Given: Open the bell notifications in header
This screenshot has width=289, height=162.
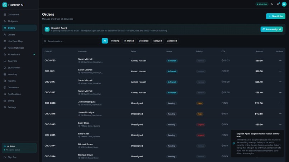Looking at the screenshot, I should pos(278,4).
